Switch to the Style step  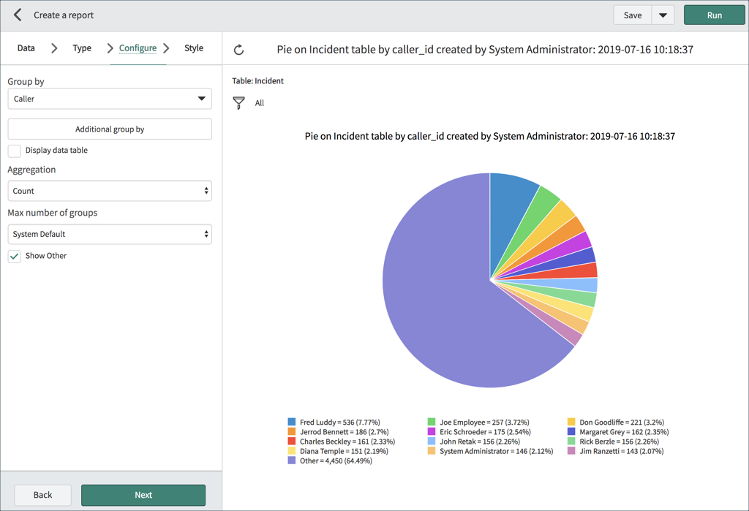(x=193, y=48)
